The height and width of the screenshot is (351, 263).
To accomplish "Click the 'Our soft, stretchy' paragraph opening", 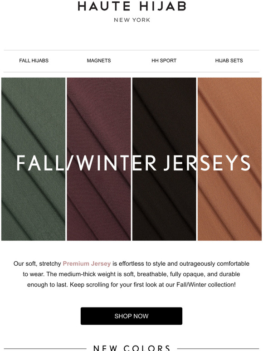I will point(37,263).
